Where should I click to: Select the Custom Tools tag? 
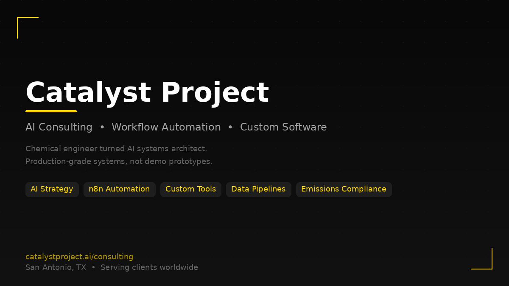click(x=190, y=189)
